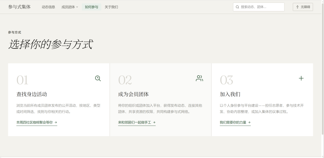Click the clock search icon on card 01

(98, 79)
